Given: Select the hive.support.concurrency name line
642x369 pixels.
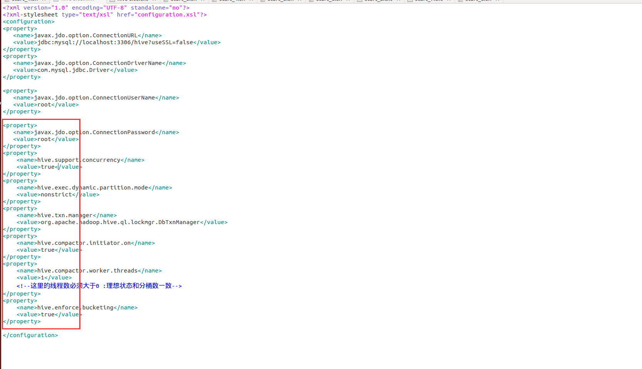Looking at the screenshot, I should pos(80,160).
